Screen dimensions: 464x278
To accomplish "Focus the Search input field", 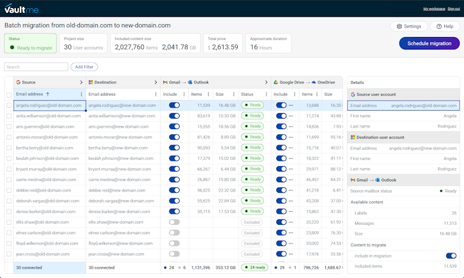I will coord(36,67).
